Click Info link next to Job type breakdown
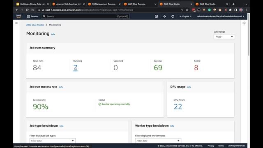Screen dimensions: 263x148 click(x=61, y=126)
